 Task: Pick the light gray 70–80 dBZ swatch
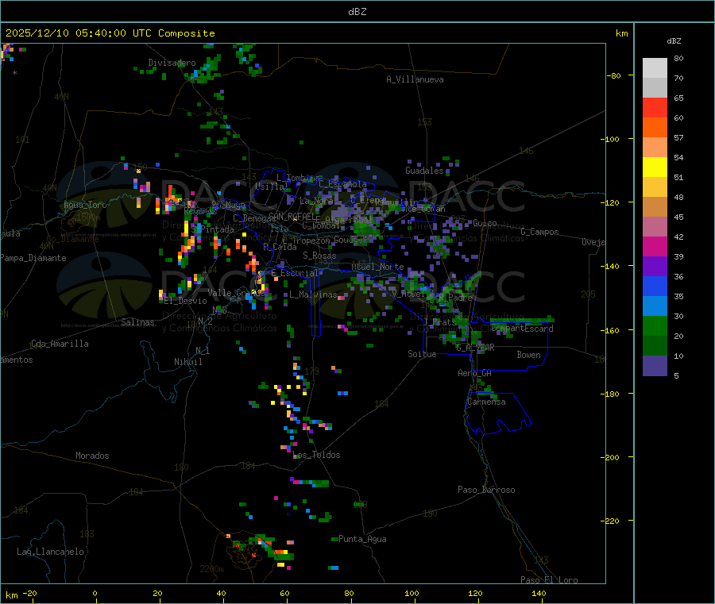tap(655, 68)
